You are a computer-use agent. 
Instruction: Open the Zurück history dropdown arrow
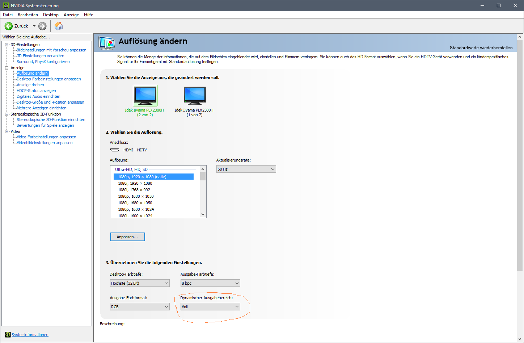tap(34, 26)
